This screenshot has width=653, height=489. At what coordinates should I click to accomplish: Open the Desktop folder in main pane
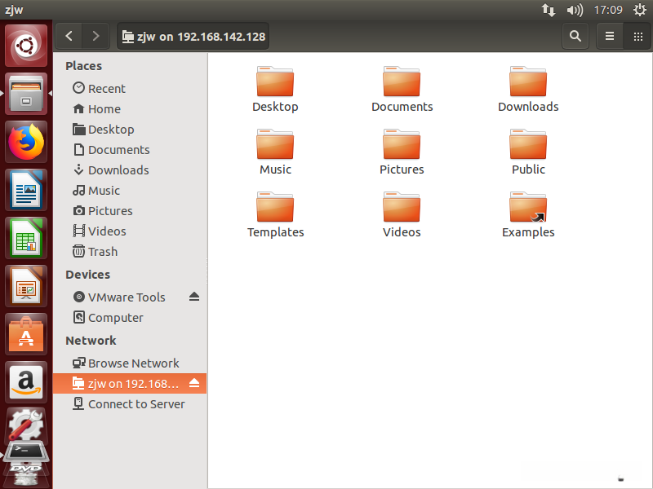point(275,90)
